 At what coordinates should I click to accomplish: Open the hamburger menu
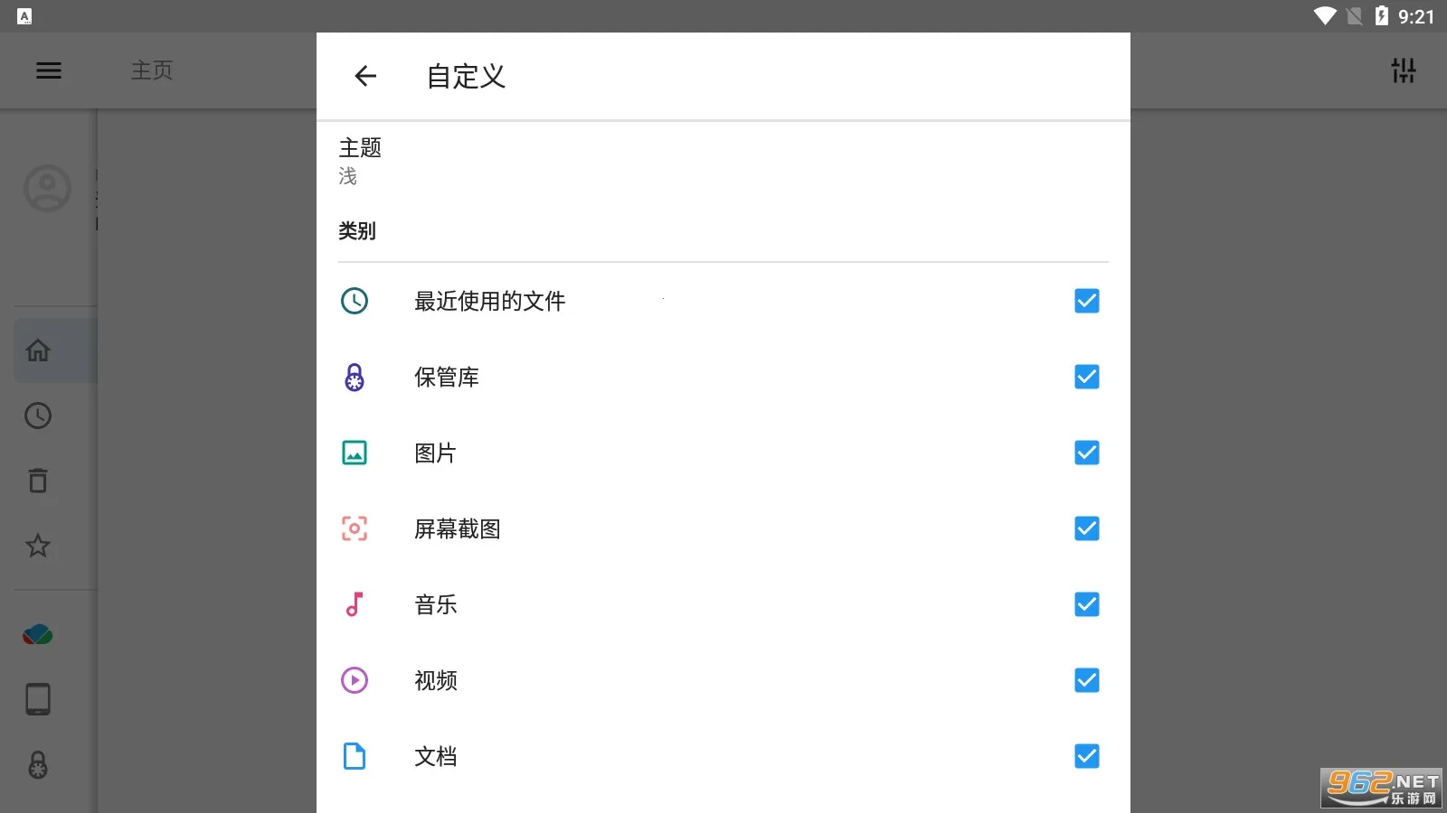tap(49, 70)
